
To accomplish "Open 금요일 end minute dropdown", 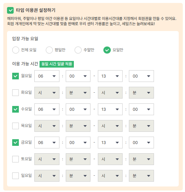I will coord(141,143).
